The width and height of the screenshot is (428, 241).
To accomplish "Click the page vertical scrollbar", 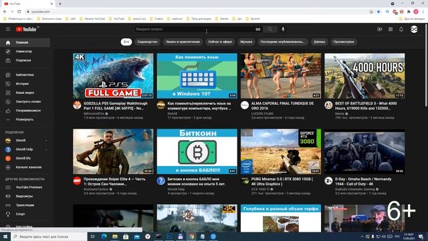I will [426, 66].
